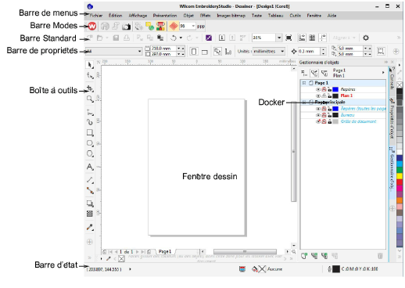Click the full-screen preview icon beside zoom
Viewport: 405px width, 288px height.
[289, 38]
